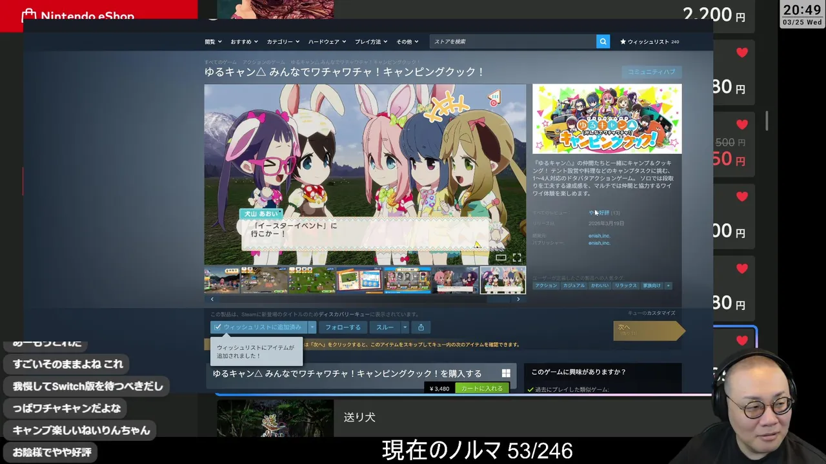Image resolution: width=826 pixels, height=464 pixels.
Task: Click the release date 2026年3月19日
Action: [x=606, y=224]
